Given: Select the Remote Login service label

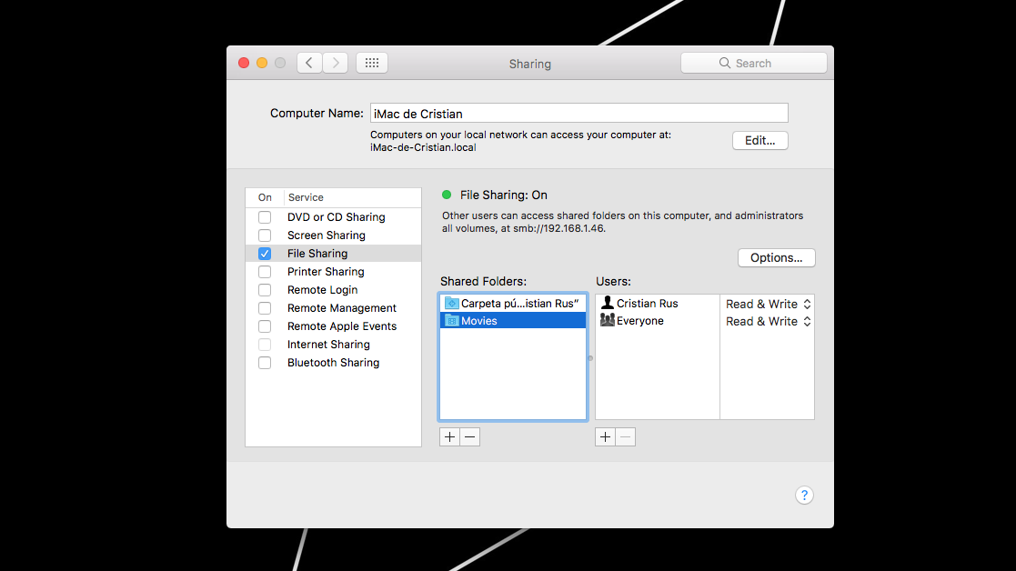Looking at the screenshot, I should (x=323, y=289).
